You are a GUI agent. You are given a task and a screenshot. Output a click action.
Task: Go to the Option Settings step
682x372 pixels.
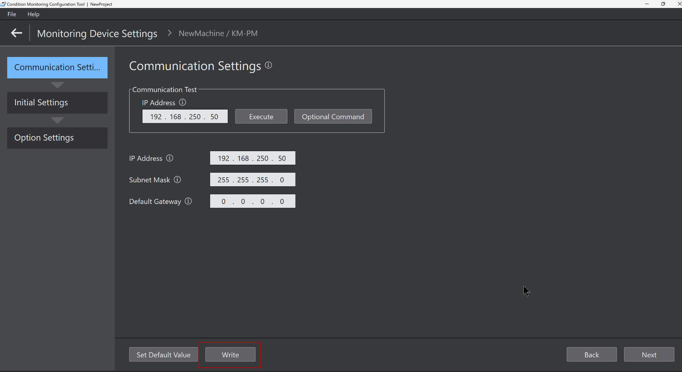point(57,138)
